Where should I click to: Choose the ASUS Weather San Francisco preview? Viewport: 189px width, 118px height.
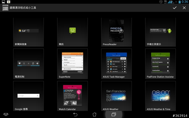coord(116,95)
